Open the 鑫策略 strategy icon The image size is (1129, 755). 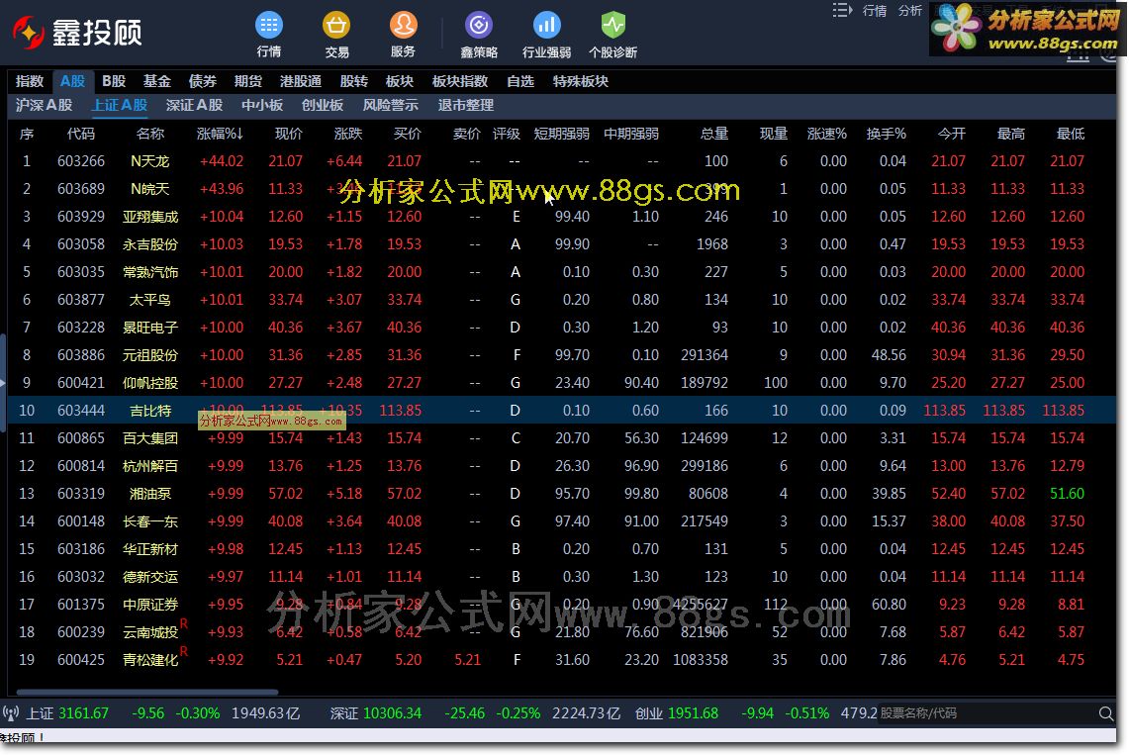pyautogui.click(x=479, y=34)
